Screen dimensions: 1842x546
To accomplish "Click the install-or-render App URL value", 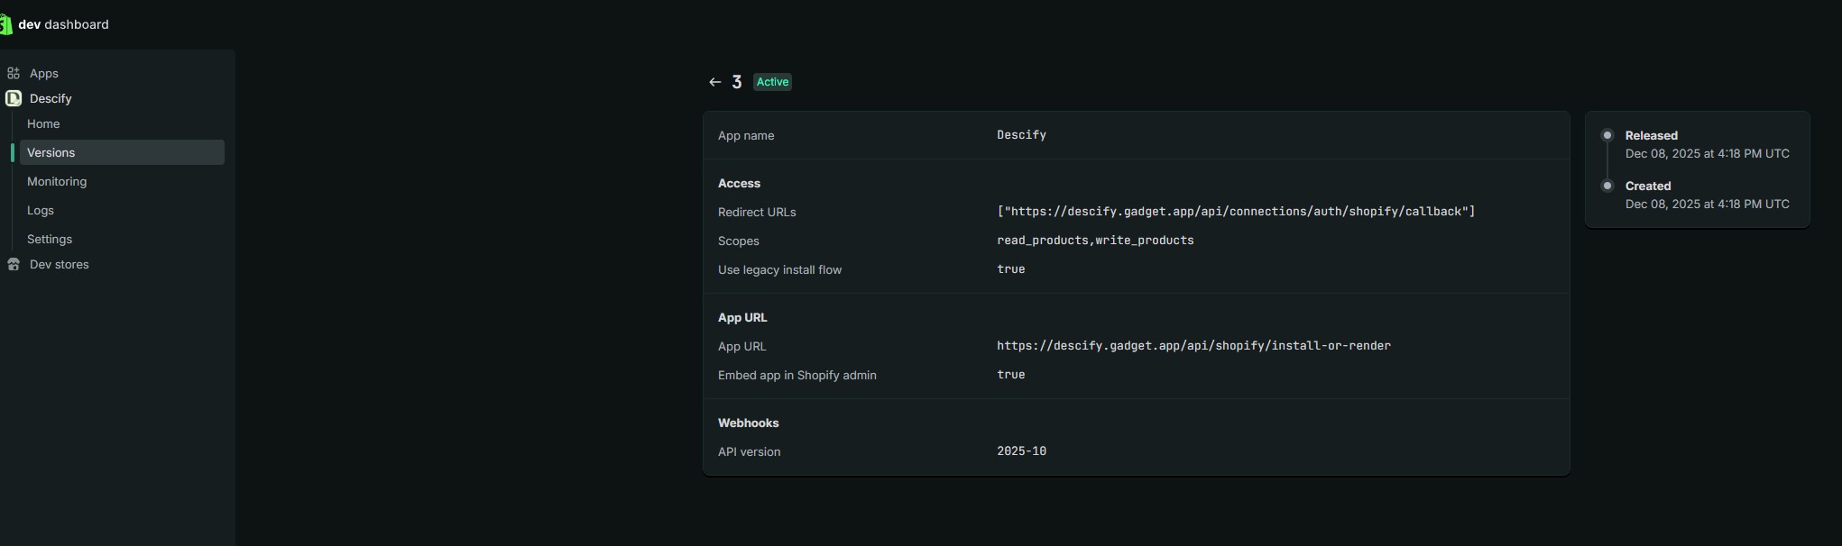I will click(1193, 346).
